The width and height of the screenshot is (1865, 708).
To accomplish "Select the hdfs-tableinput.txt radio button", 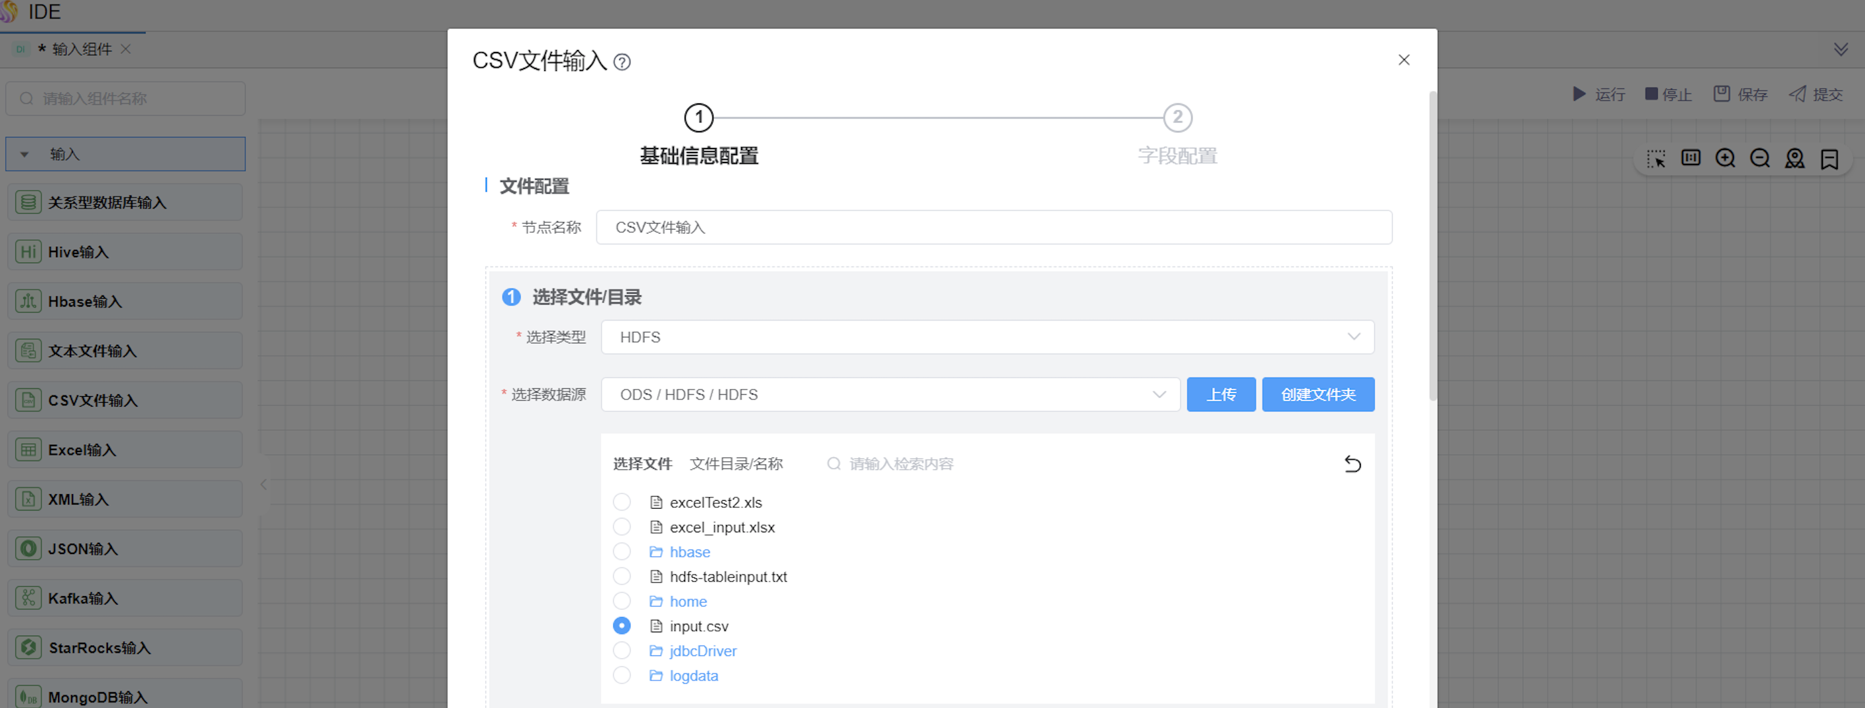I will click(621, 577).
